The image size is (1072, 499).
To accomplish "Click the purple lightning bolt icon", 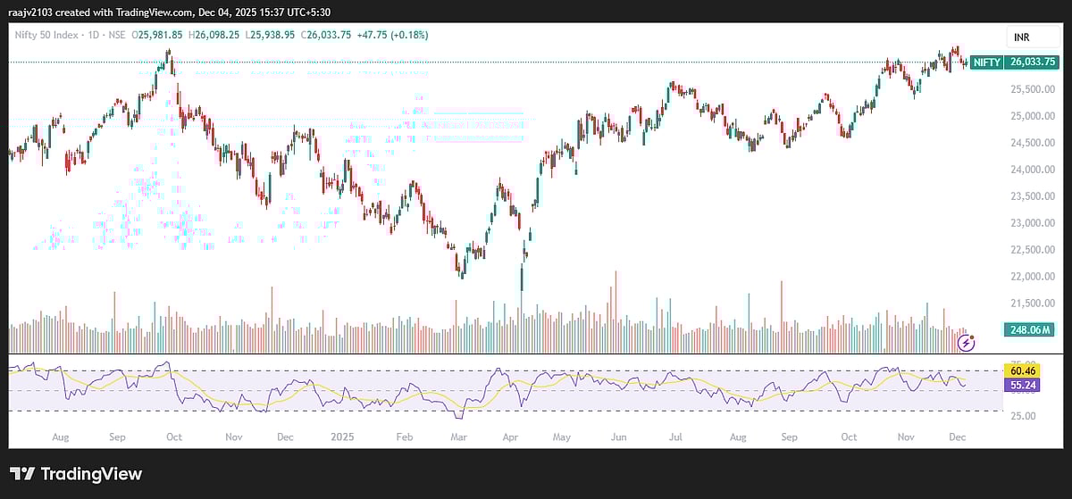I will (x=966, y=342).
